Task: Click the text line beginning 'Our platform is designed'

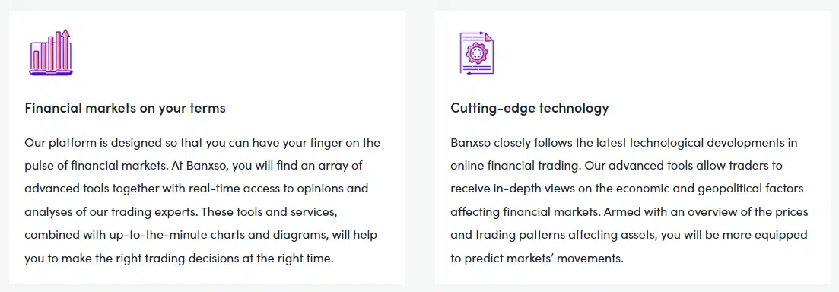Action: [x=202, y=143]
